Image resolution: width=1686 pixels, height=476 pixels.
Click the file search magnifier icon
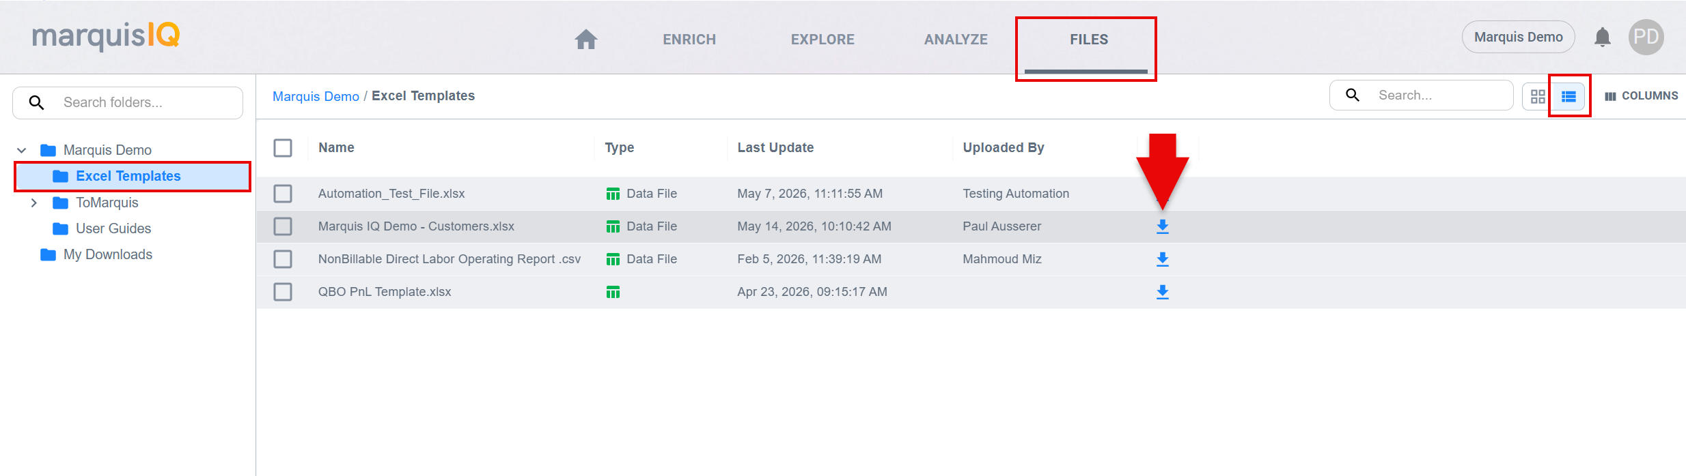(x=1352, y=95)
